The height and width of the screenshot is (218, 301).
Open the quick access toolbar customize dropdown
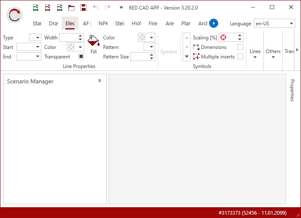121,8
